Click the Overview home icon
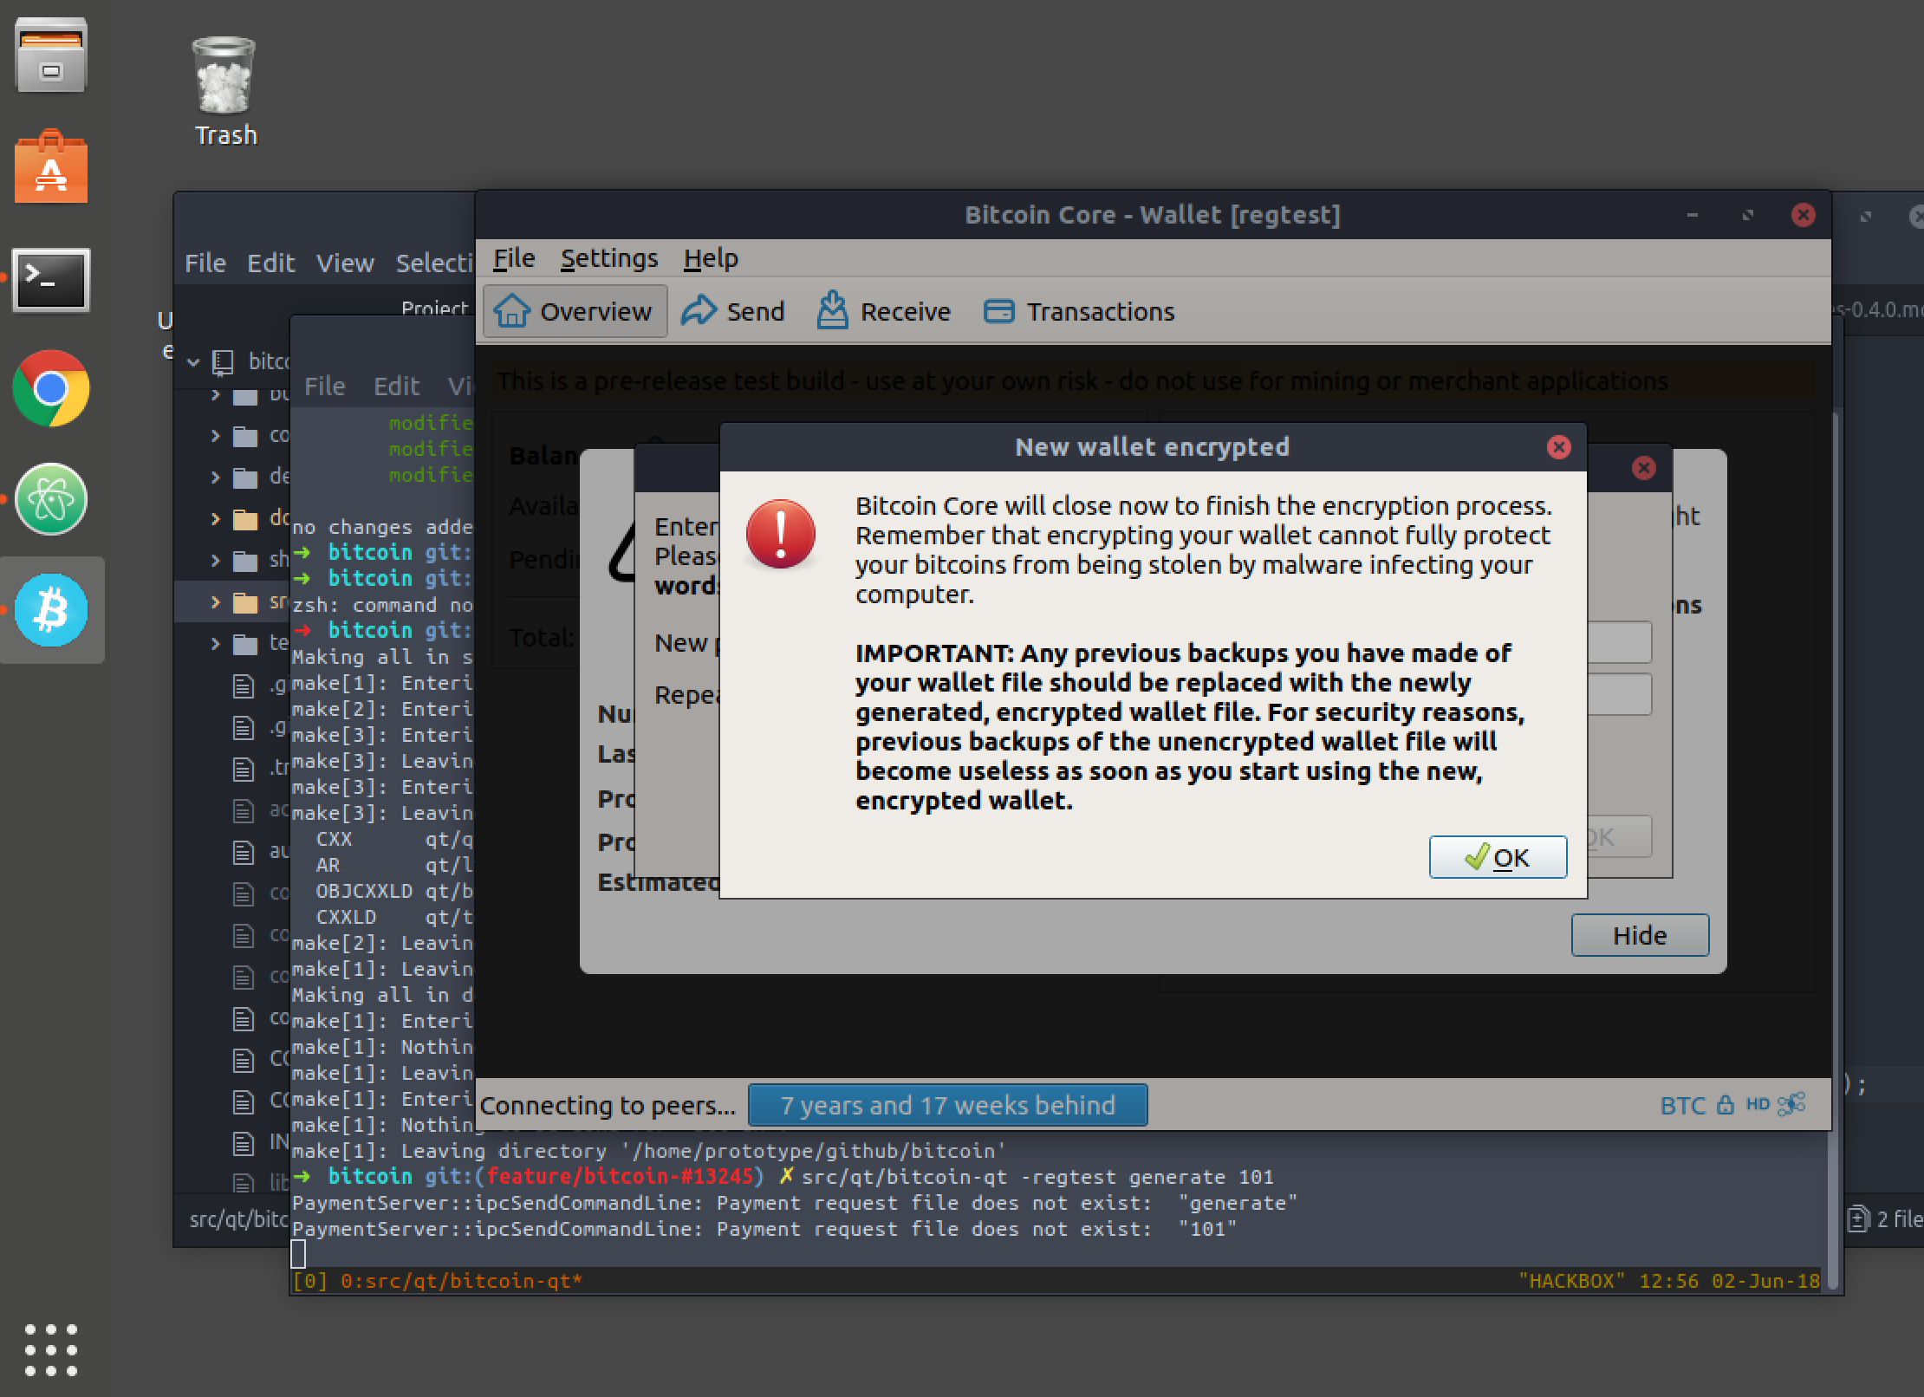Screen dimensions: 1924x1397 pos(512,310)
